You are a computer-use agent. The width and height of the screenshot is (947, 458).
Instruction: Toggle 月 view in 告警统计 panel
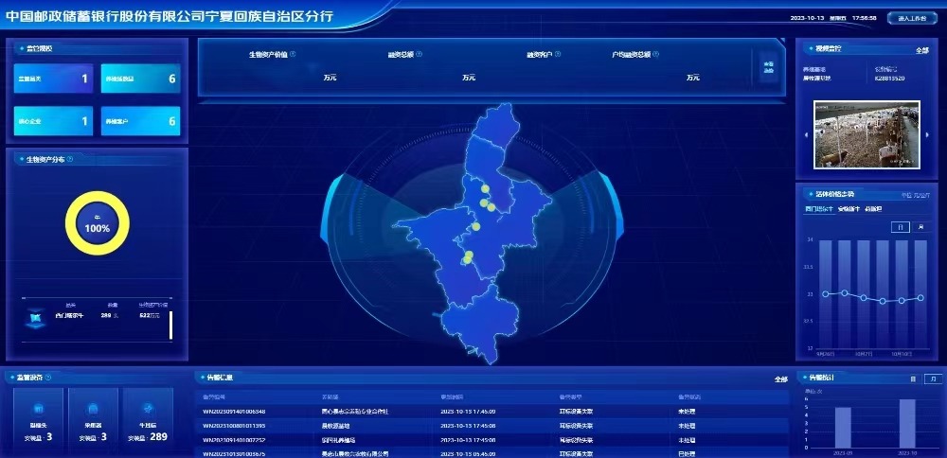click(x=933, y=379)
